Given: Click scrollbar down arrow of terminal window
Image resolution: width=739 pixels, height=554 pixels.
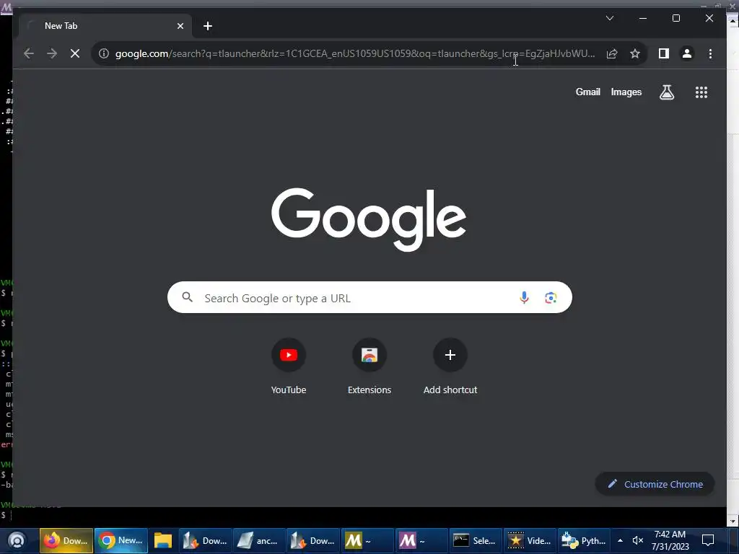Looking at the screenshot, I should click(733, 521).
